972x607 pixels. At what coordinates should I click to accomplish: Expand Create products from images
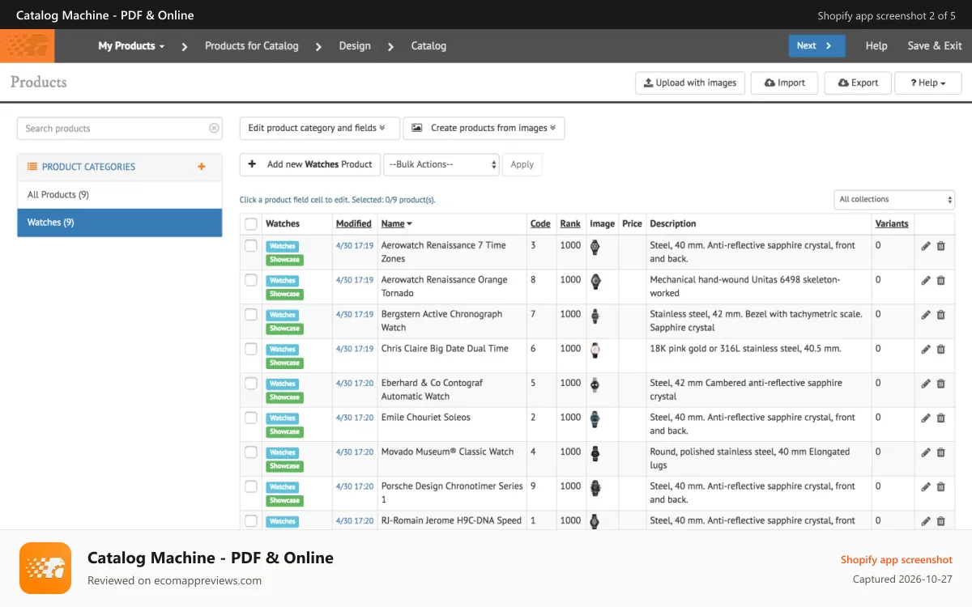pyautogui.click(x=484, y=128)
